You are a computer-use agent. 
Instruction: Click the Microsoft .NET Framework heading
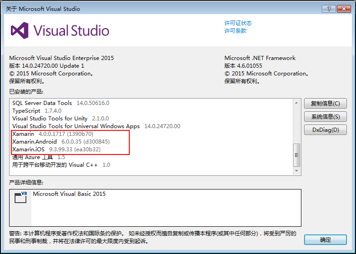click(260, 58)
